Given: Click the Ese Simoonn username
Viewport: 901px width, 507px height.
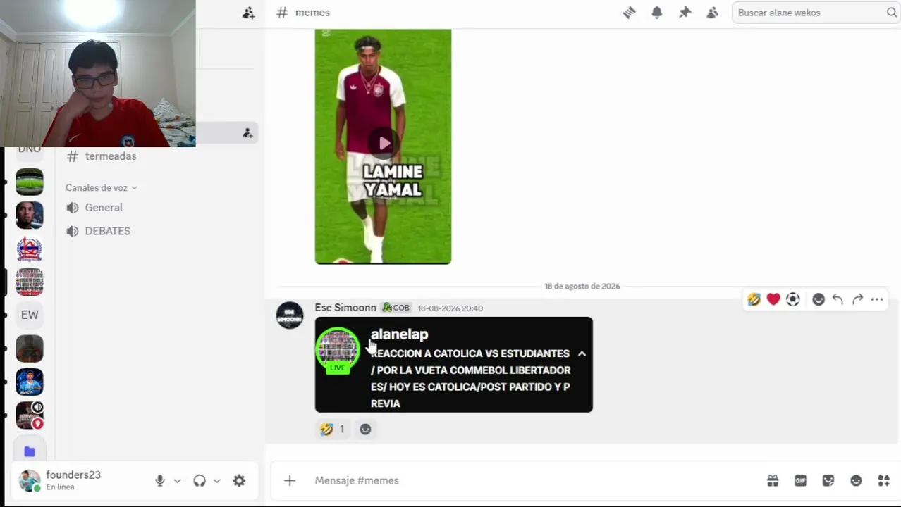Looking at the screenshot, I should coord(345,308).
